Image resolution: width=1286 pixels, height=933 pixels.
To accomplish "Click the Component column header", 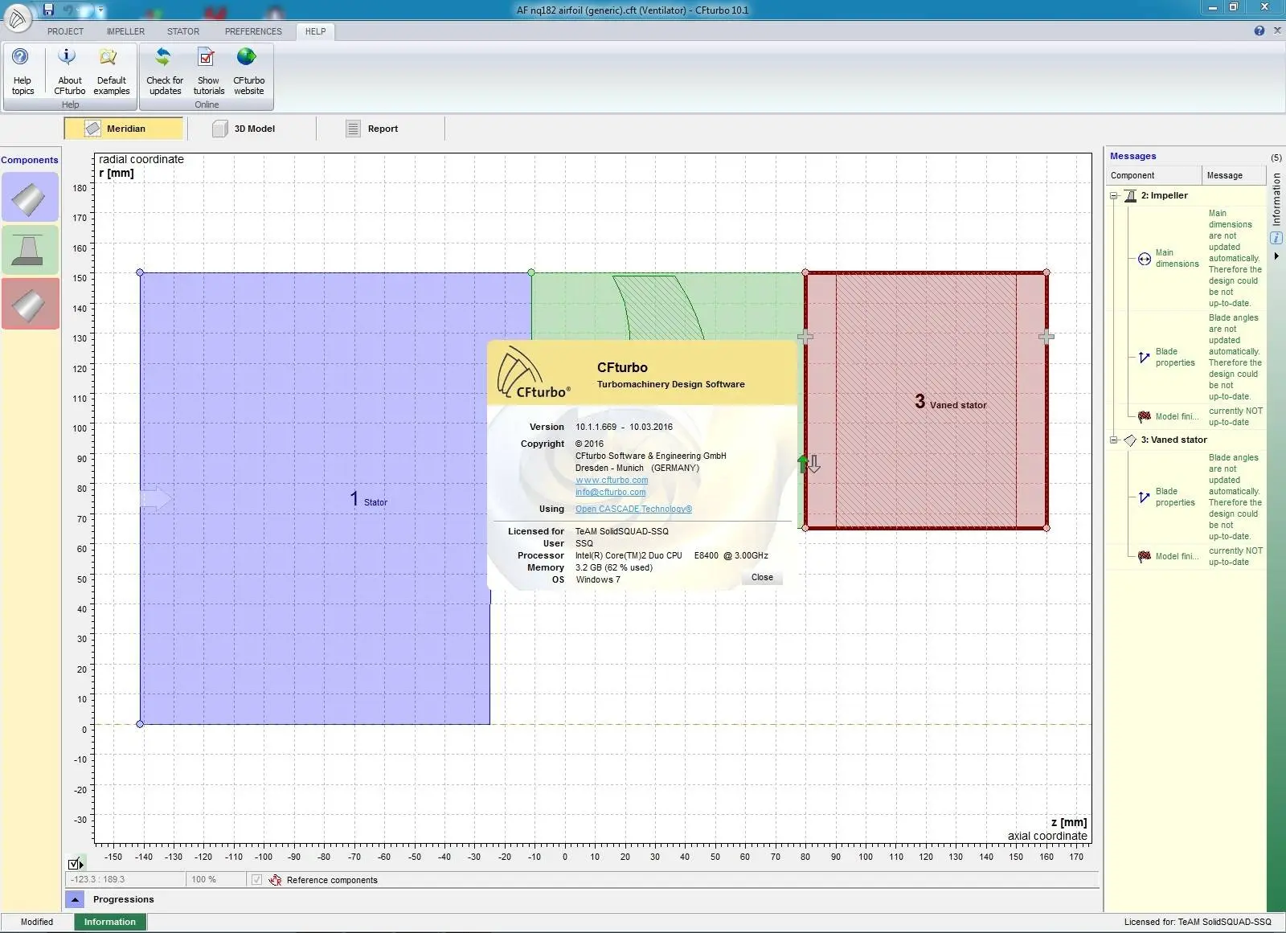I will tap(1154, 175).
